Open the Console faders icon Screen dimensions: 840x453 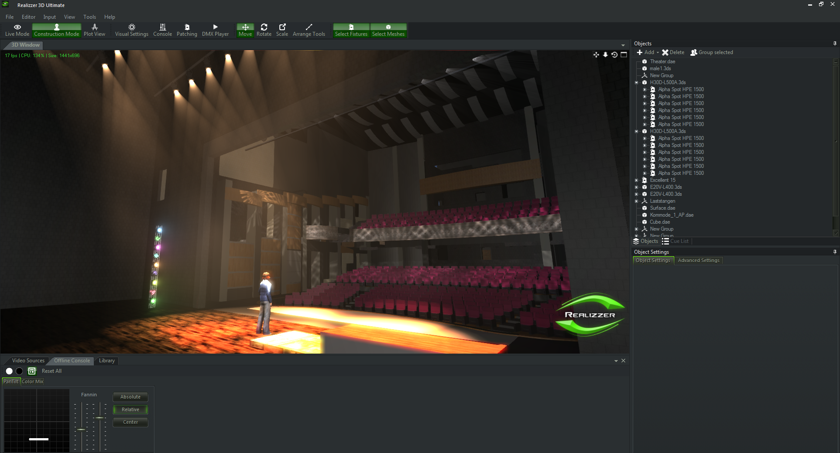[162, 27]
